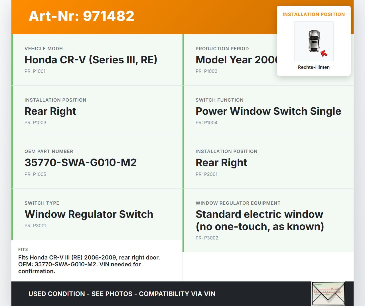Viewport: 365px width, 306px height.
Task: Click Power Window Switch Single value
Action: tap(268, 111)
